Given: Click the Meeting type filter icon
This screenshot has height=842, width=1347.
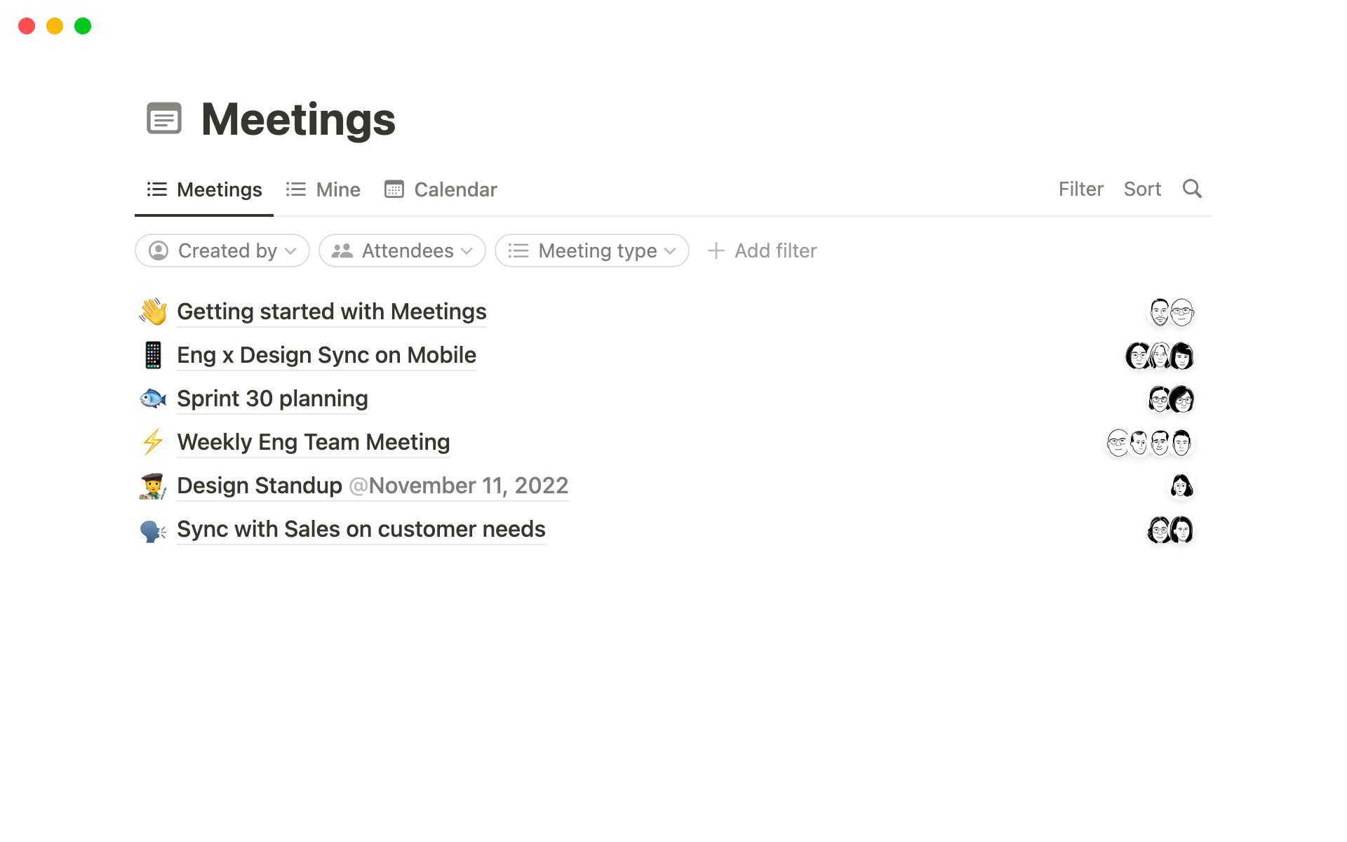Looking at the screenshot, I should 521,250.
